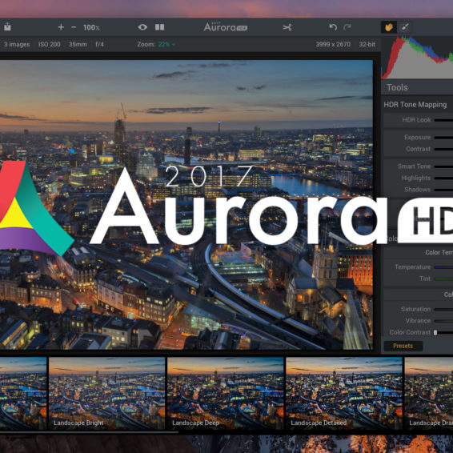Adjust the Vibrance slider
This screenshot has height=453, width=453.
pyautogui.click(x=443, y=321)
